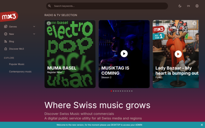This screenshot has width=205, height=128.
Task: Click the Lady Bazaar title text
Action: tap(177, 71)
